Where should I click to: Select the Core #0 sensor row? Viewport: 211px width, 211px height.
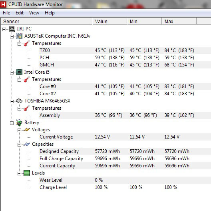pos(125,86)
